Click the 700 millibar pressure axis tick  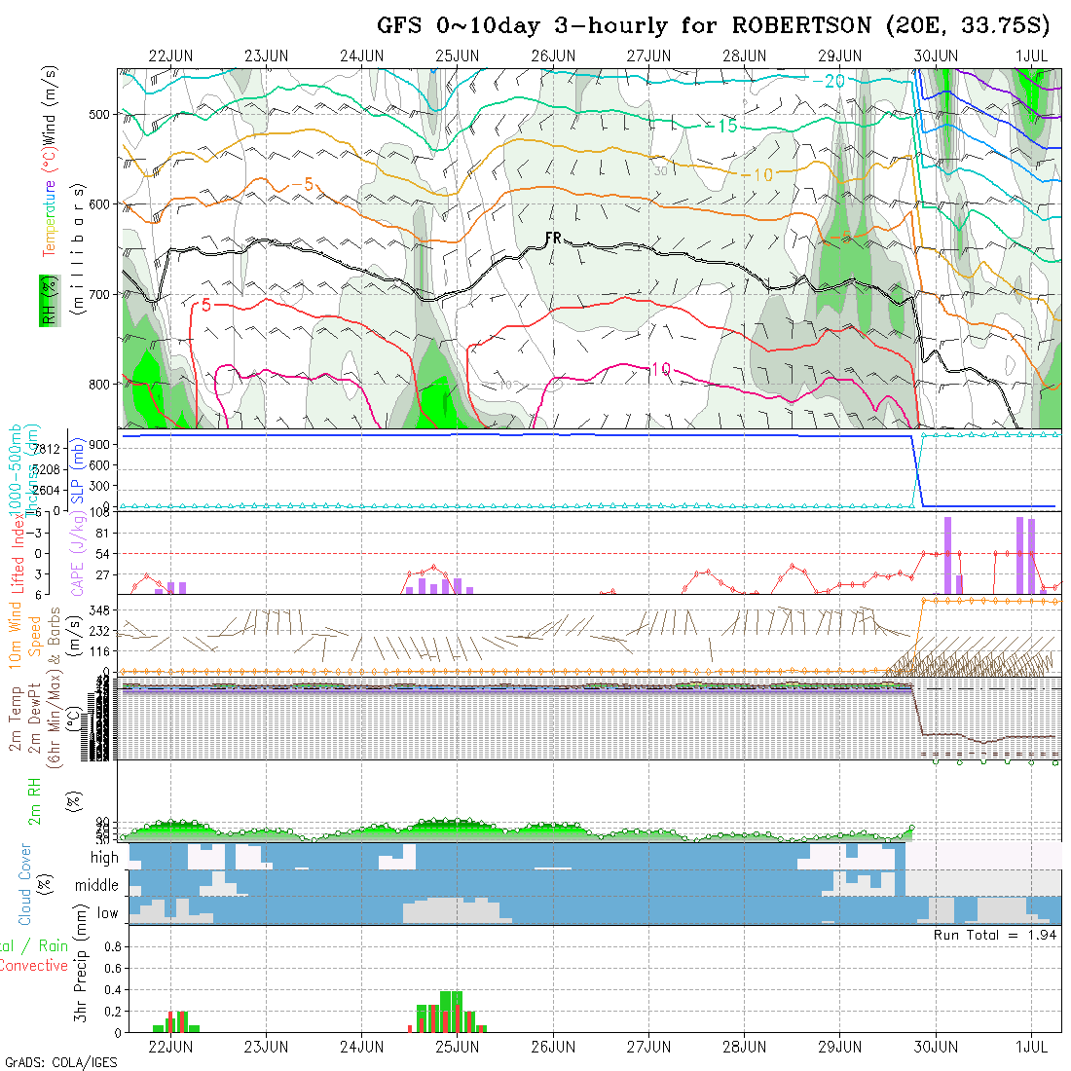pyautogui.click(x=100, y=294)
